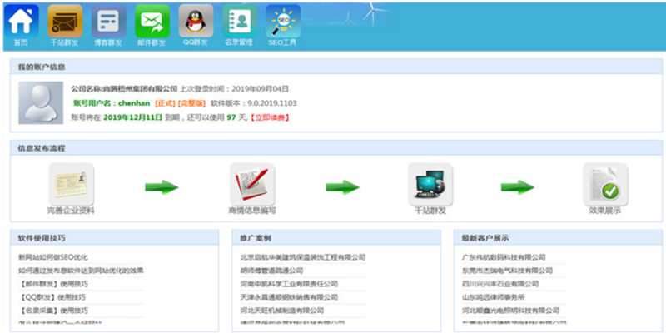Open case 河南中凯科学工业有限责任公司
Viewport: 666px width, 333px height.
pos(289,284)
